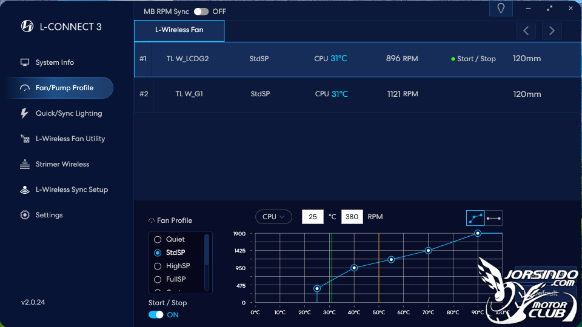Viewport: 582px width, 327px height.
Task: Open Fan/Pump Profile section
Action: 59,88
